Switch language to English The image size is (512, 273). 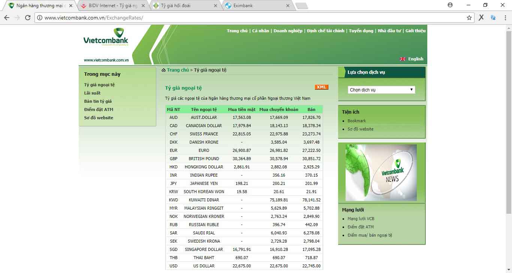point(415,59)
